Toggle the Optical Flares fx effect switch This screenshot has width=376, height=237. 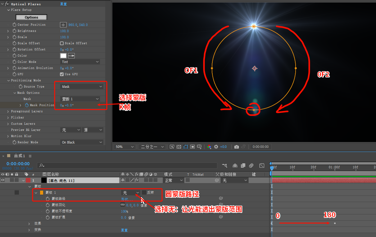pyautogui.click(x=7, y=4)
